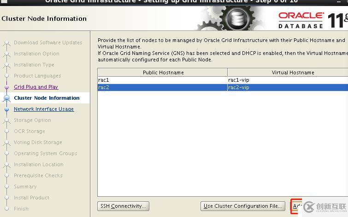Go to Grid Plug and Play step
The width and height of the screenshot is (348, 217).
(36, 87)
